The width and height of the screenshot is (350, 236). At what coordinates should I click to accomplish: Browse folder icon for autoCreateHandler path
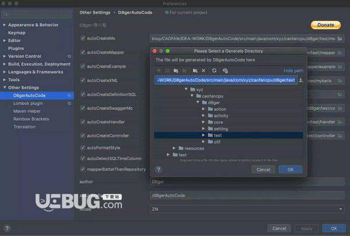[x=339, y=122]
